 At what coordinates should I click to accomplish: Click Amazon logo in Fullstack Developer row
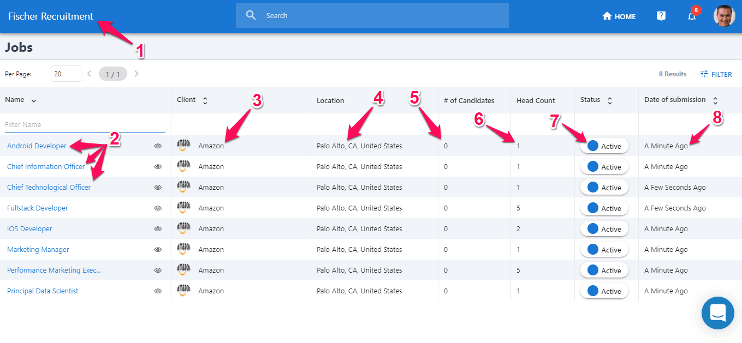(184, 208)
